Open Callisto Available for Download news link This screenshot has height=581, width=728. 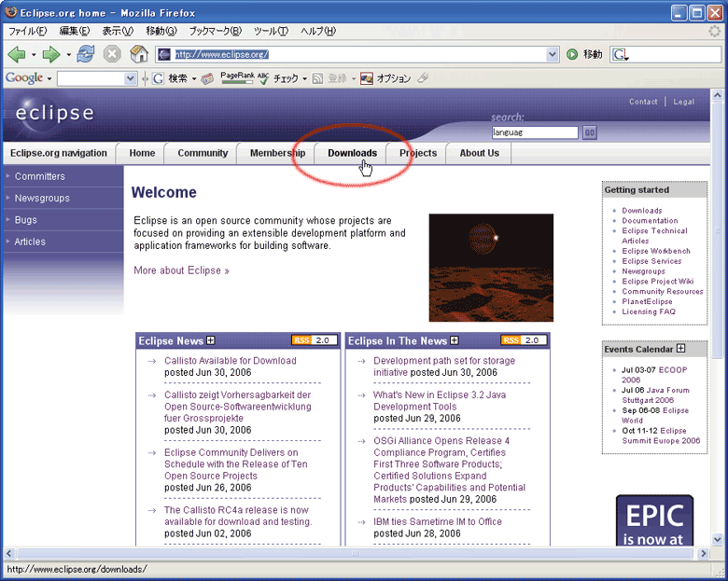coord(231,361)
